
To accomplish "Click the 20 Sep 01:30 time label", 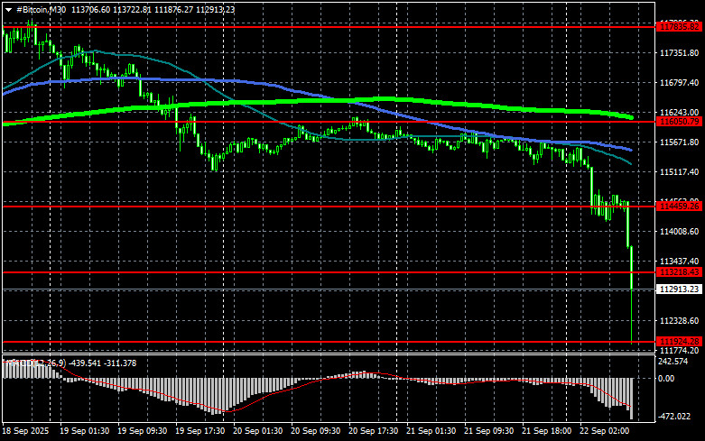I will coord(257,431).
